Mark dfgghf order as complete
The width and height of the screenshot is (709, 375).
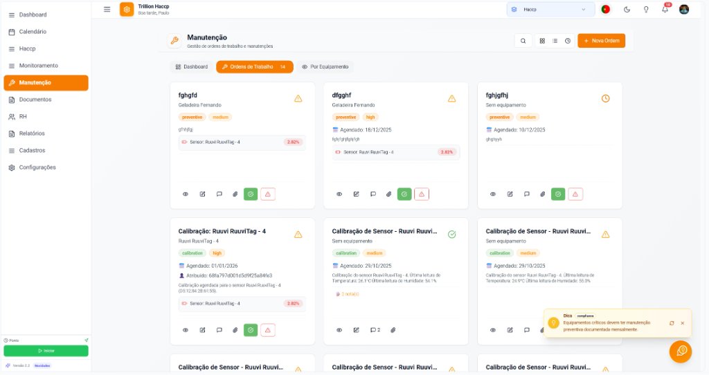(x=404, y=194)
